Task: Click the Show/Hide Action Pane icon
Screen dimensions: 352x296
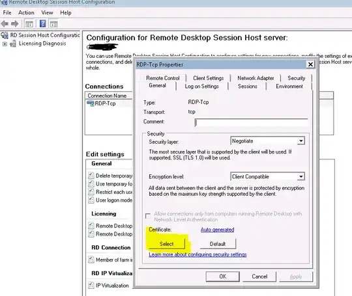Action: coord(54,24)
